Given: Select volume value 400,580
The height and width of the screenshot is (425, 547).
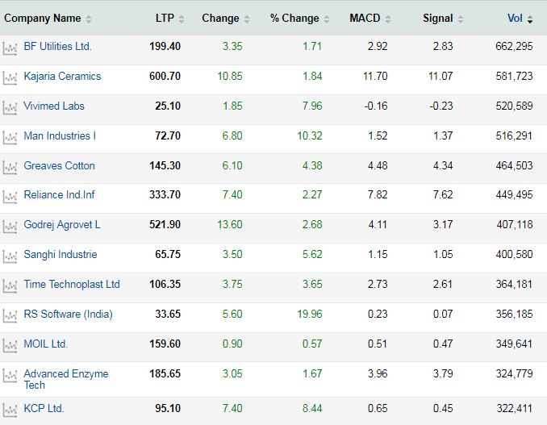Looking at the screenshot, I should [x=514, y=255].
